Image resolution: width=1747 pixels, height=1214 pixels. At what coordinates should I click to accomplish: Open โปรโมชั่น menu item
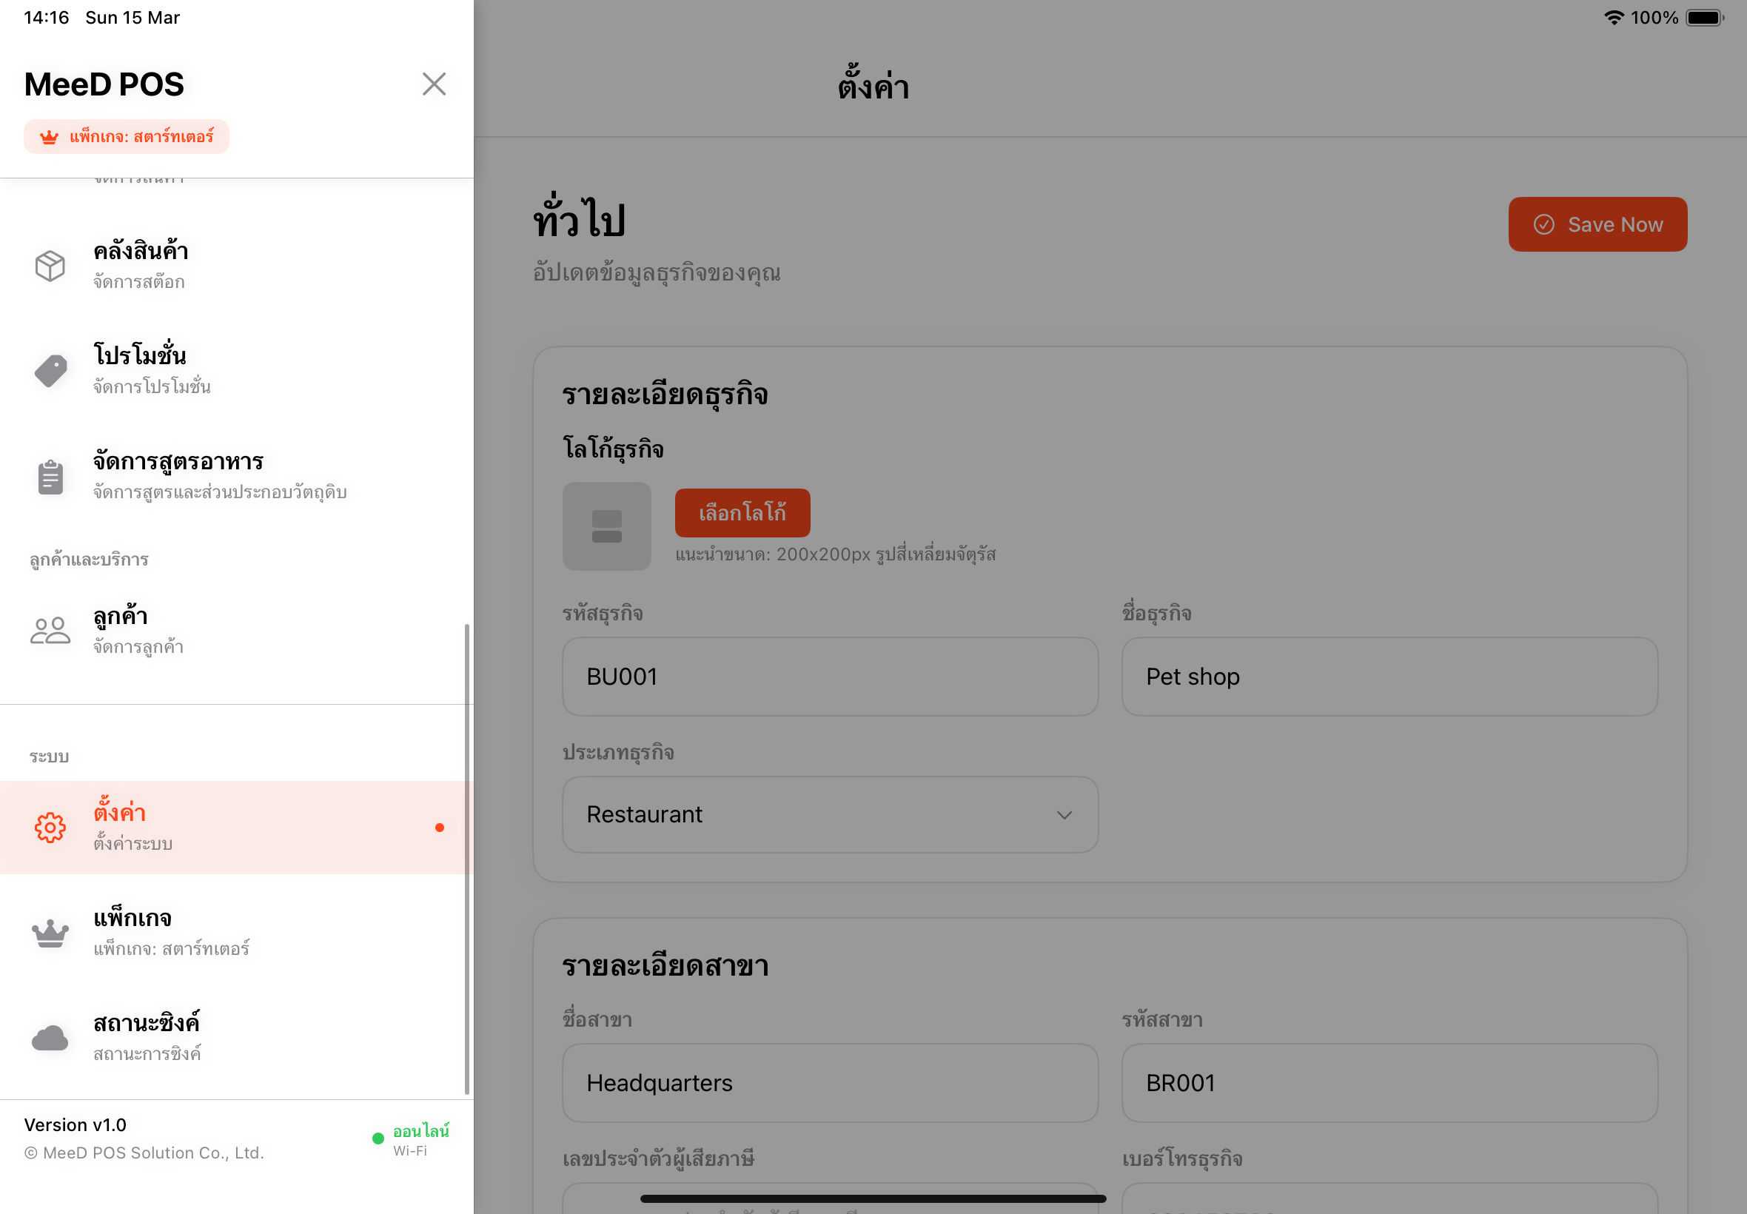pos(237,370)
